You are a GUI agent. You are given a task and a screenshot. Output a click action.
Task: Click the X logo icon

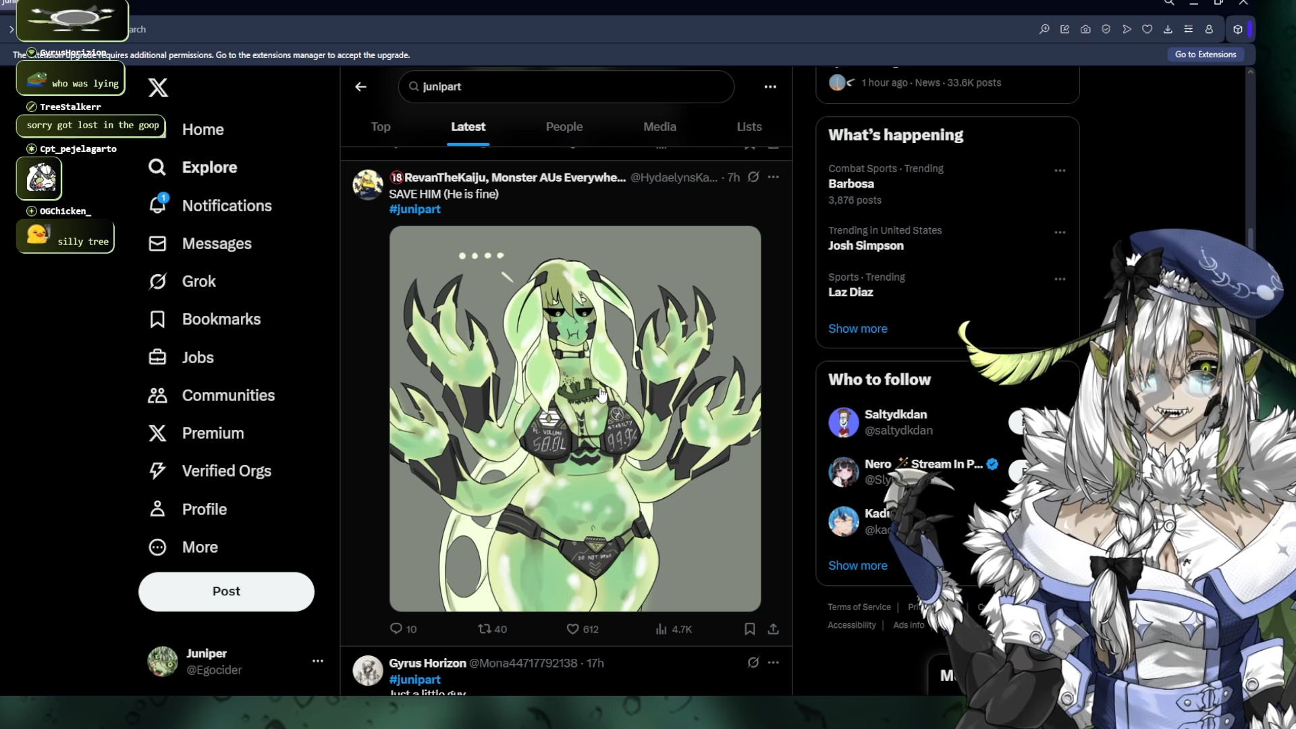[158, 88]
